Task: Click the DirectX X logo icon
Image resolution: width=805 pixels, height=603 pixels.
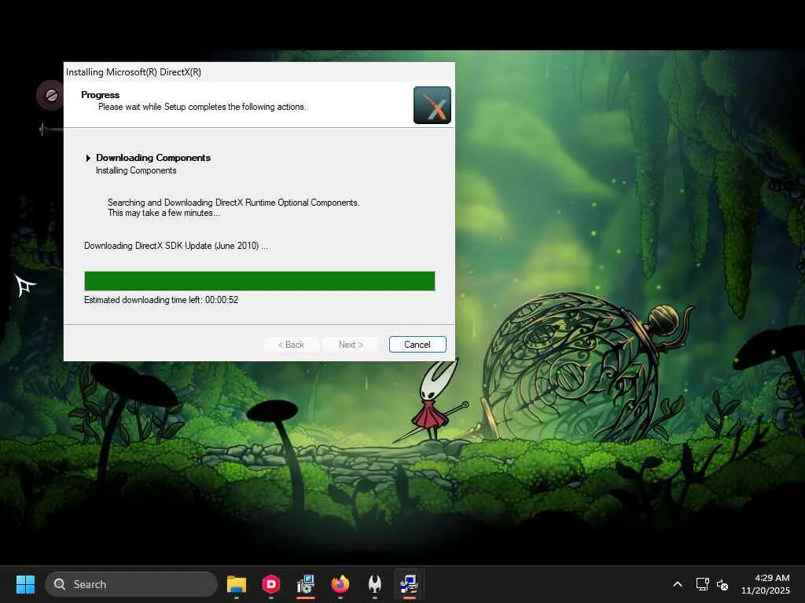Action: coord(432,105)
